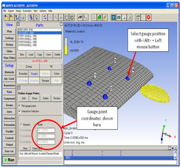Collapse the Parts panel with corner button
Screen dimensions: 181x168
pos(61,24)
